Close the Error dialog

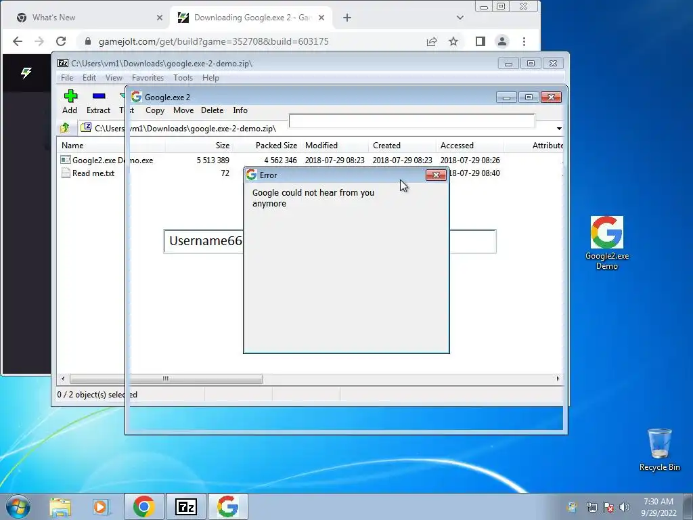point(436,175)
